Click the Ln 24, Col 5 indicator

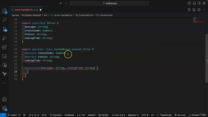118,115
